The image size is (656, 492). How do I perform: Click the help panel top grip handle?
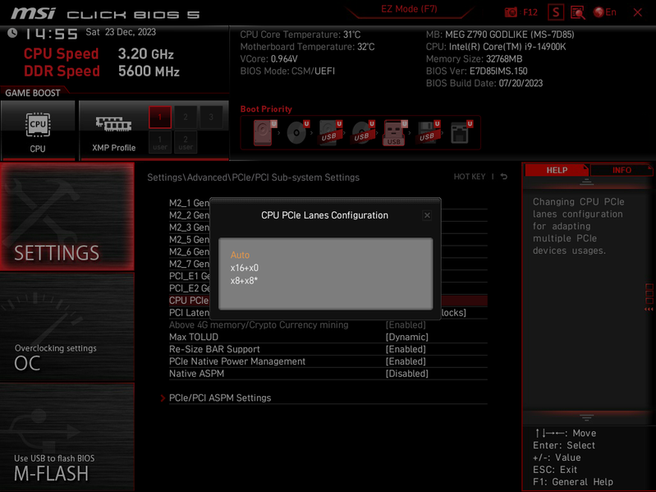point(586,182)
